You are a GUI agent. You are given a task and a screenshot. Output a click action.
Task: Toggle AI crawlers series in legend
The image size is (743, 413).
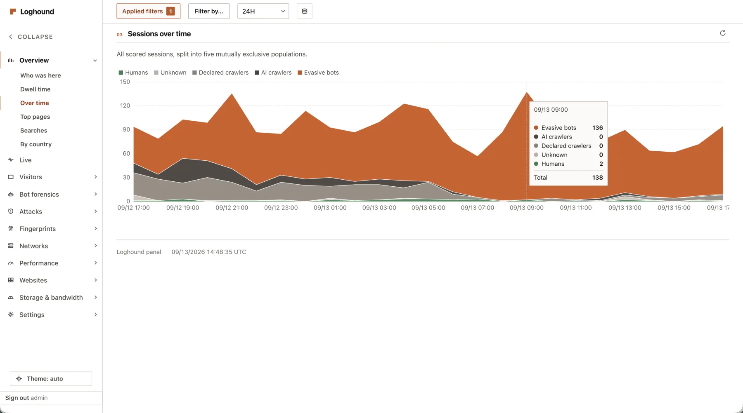pos(273,73)
